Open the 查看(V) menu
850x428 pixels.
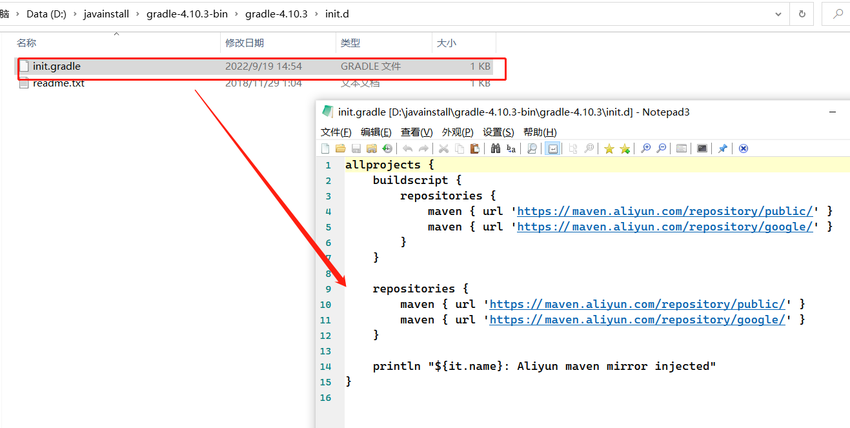[417, 132]
